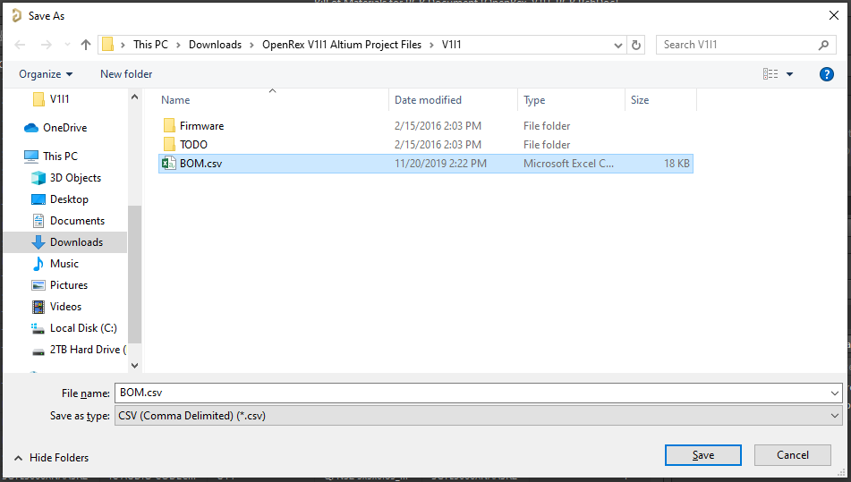Viewport: 851px width, 482px height.
Task: Cancel the Save As dialog
Action: click(792, 455)
